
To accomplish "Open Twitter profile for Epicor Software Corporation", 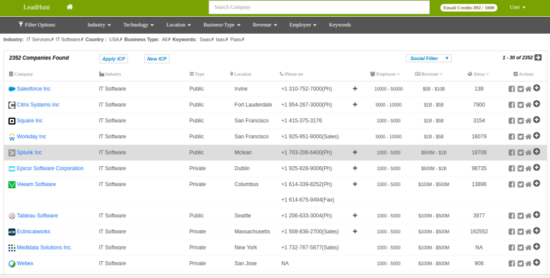I will click(520, 169).
